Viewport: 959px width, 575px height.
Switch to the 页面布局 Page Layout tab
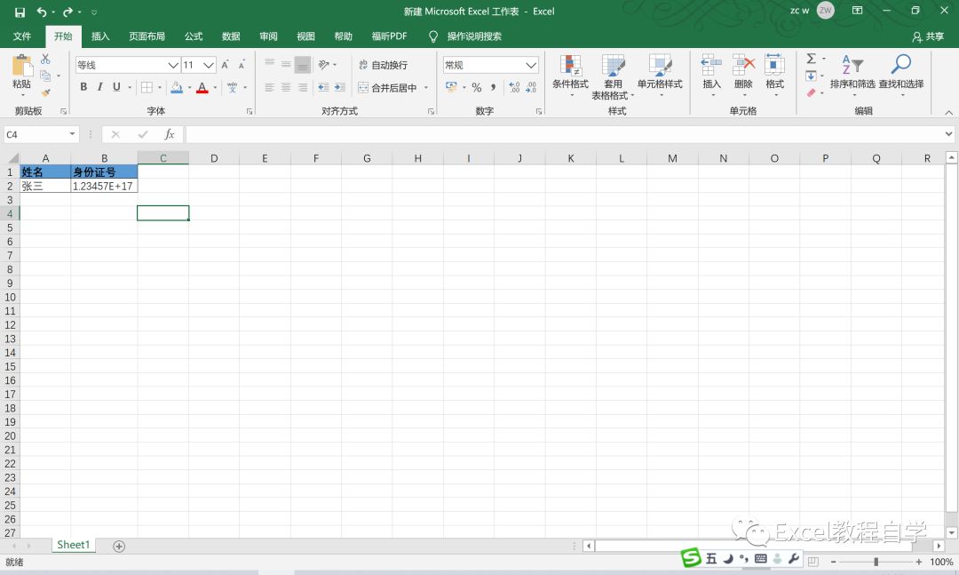[147, 36]
